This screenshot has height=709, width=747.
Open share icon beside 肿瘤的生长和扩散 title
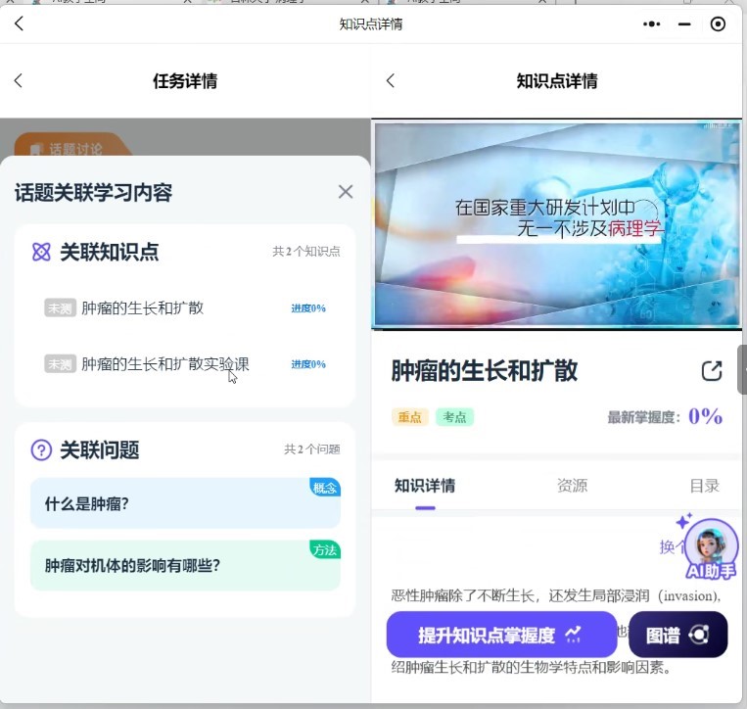tap(712, 371)
